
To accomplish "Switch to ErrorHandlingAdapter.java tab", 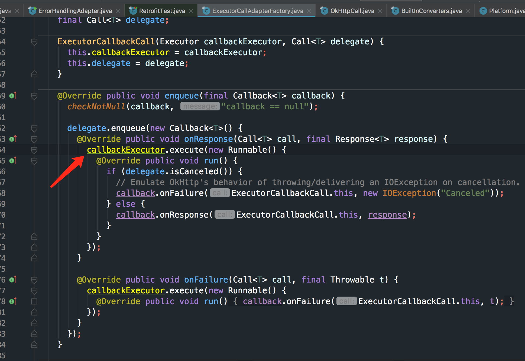I will coord(75,11).
